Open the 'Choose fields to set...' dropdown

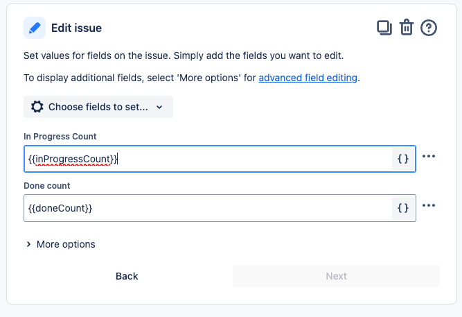click(x=98, y=107)
